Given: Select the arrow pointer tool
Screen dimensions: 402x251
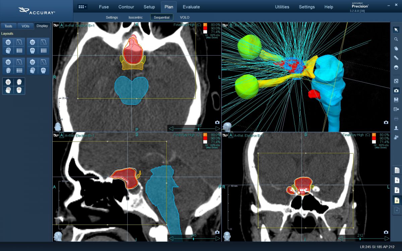Looking at the screenshot, I should pyautogui.click(x=396, y=30).
